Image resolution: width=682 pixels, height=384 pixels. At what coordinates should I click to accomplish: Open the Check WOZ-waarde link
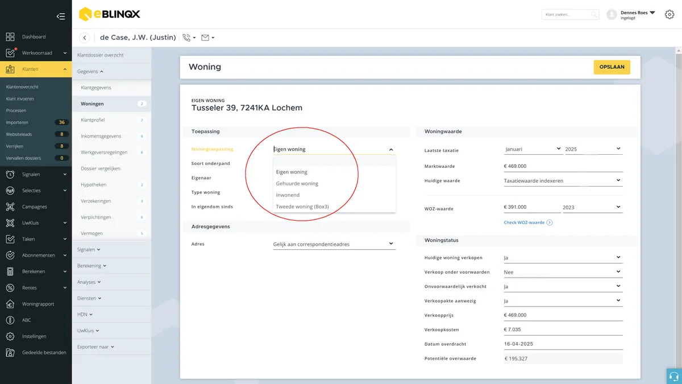[x=524, y=222]
